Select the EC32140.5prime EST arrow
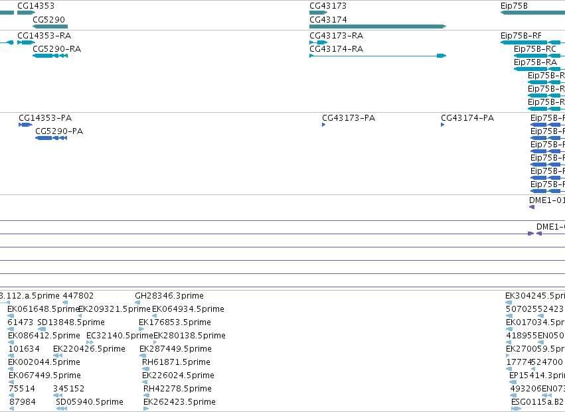This screenshot has height=412, width=565. [x=90, y=342]
